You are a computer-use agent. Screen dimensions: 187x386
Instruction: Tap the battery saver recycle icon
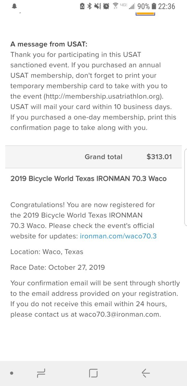click(x=82, y=6)
